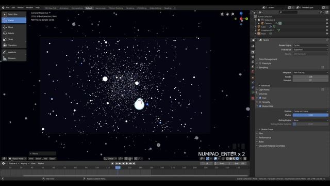Viewport: 330px width, 186px height.
Task: Click the Light Paths presets icon
Action: coord(323,89)
